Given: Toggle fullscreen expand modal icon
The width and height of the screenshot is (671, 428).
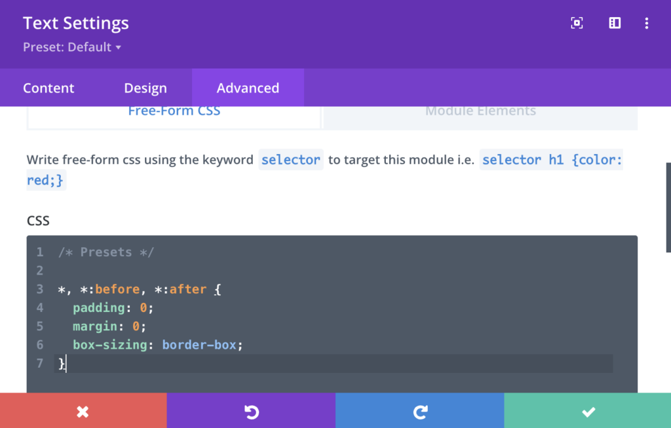Looking at the screenshot, I should 577,23.
